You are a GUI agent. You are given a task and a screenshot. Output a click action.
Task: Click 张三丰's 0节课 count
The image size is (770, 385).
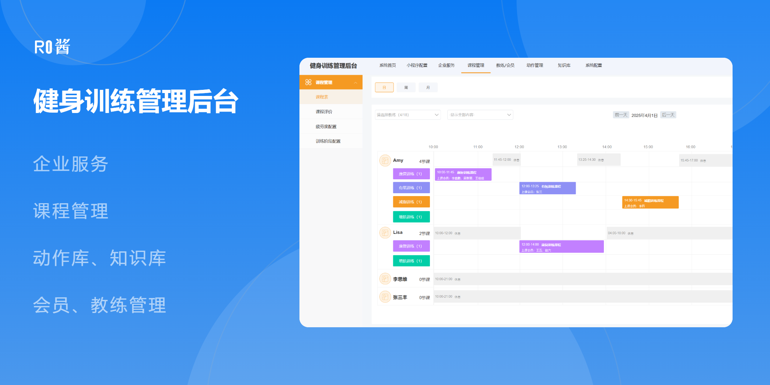tap(424, 298)
